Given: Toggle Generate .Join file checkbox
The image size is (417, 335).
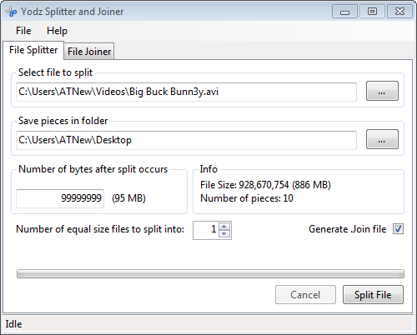Looking at the screenshot, I should pyautogui.click(x=398, y=229).
